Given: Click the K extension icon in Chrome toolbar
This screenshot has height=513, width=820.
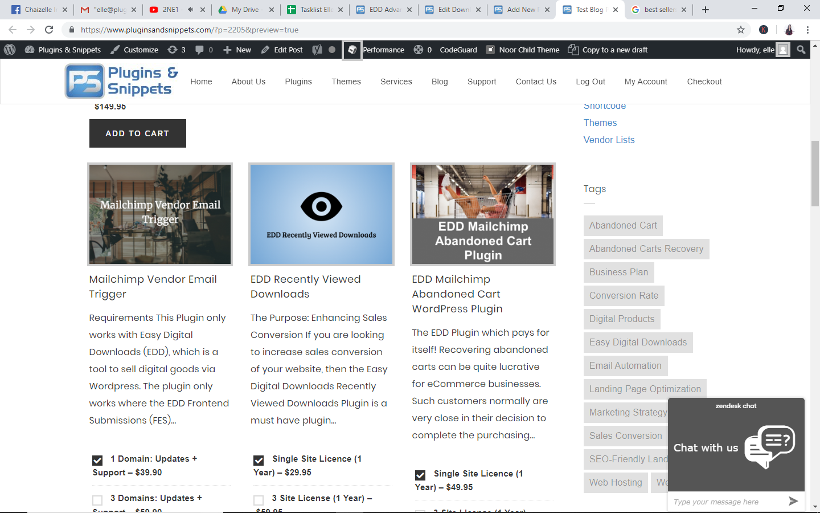Looking at the screenshot, I should coord(764,30).
